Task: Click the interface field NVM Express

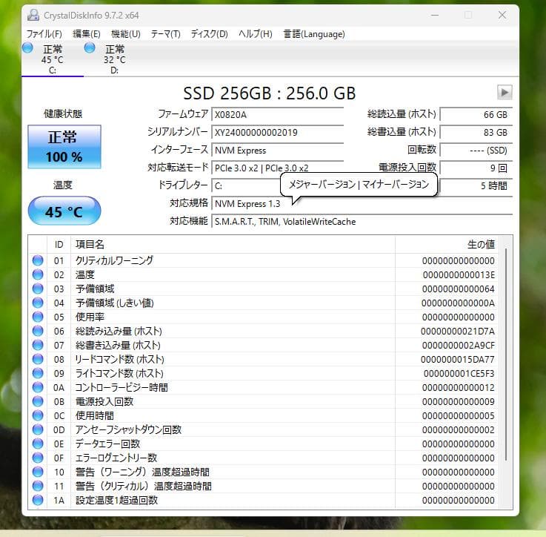Action: 278,151
